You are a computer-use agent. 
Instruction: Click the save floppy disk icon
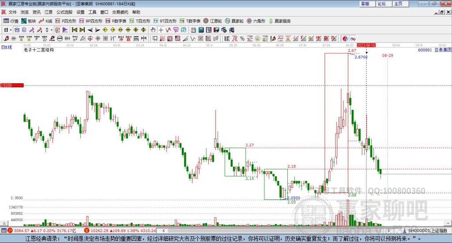(x=216, y=30)
